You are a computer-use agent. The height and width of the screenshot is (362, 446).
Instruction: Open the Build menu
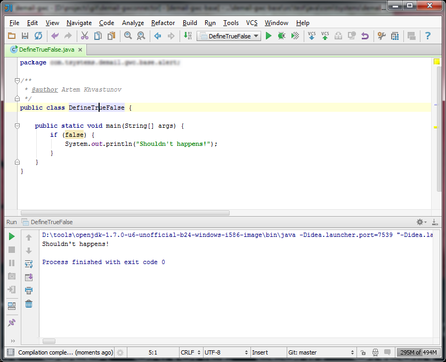[190, 23]
